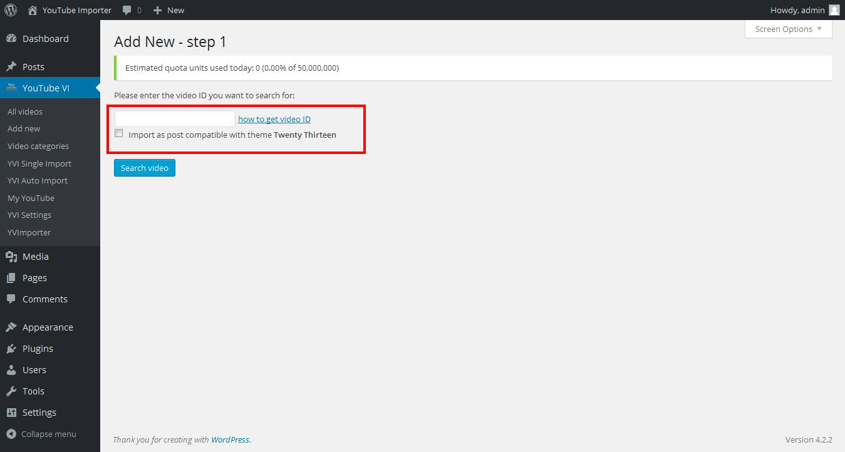This screenshot has width=845, height=452.
Task: Click the Tools wrench icon
Action: (11, 391)
